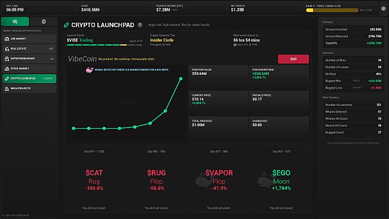Click the rank progress bar

pos(332,10)
